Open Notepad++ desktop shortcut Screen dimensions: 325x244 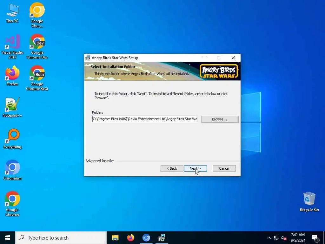[12, 107]
